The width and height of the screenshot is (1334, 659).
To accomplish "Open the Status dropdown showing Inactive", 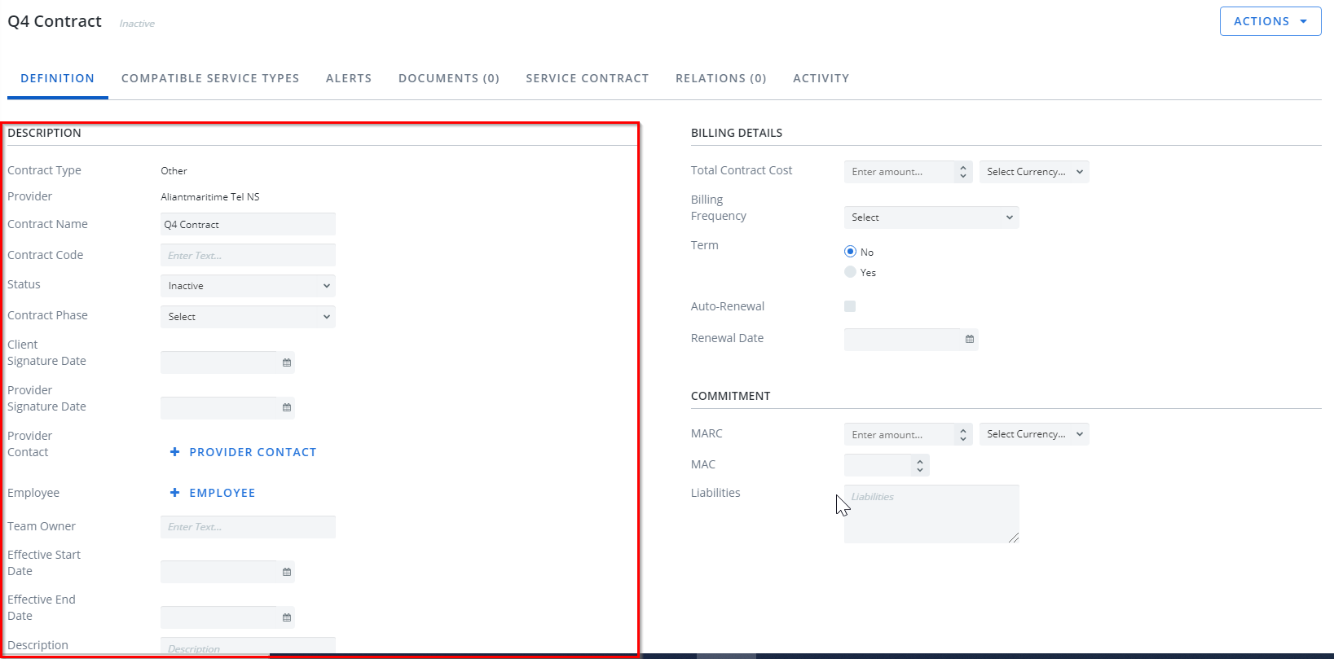I will [x=248, y=286].
